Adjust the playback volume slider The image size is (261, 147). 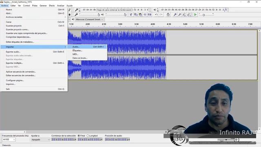click(116, 15)
